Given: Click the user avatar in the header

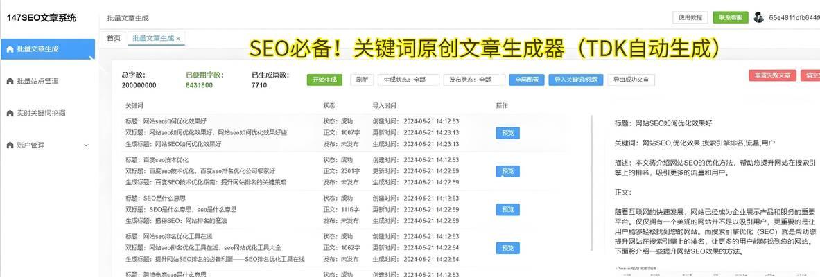Looking at the screenshot, I should tap(758, 17).
